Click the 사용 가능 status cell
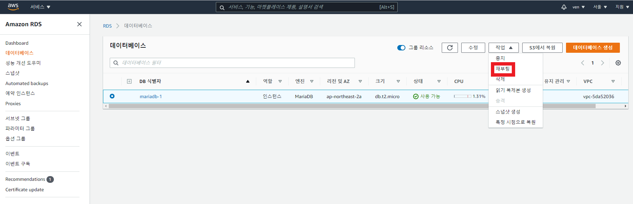Image resolution: width=633 pixels, height=204 pixels. (427, 96)
